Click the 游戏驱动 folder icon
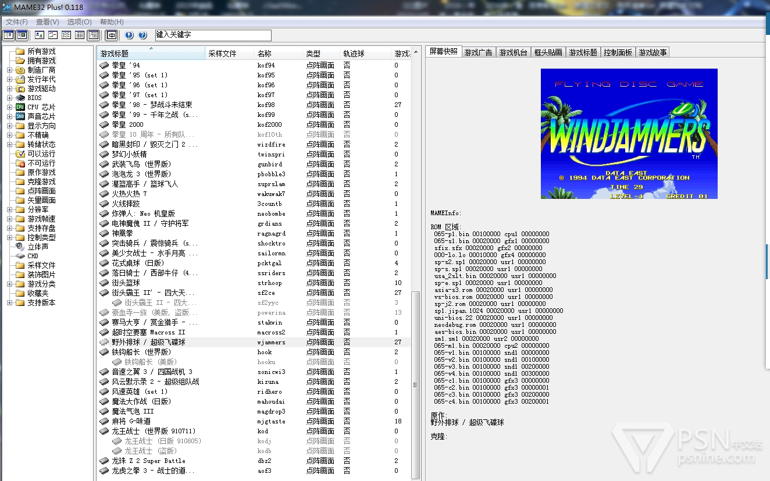 point(20,88)
